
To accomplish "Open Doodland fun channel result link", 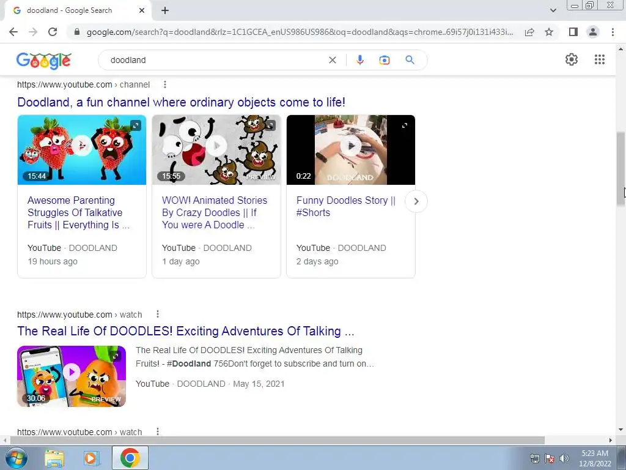I will tap(181, 102).
